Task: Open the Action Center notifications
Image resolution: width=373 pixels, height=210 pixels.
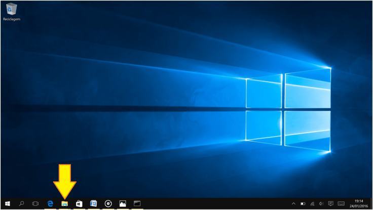Action: (330, 203)
